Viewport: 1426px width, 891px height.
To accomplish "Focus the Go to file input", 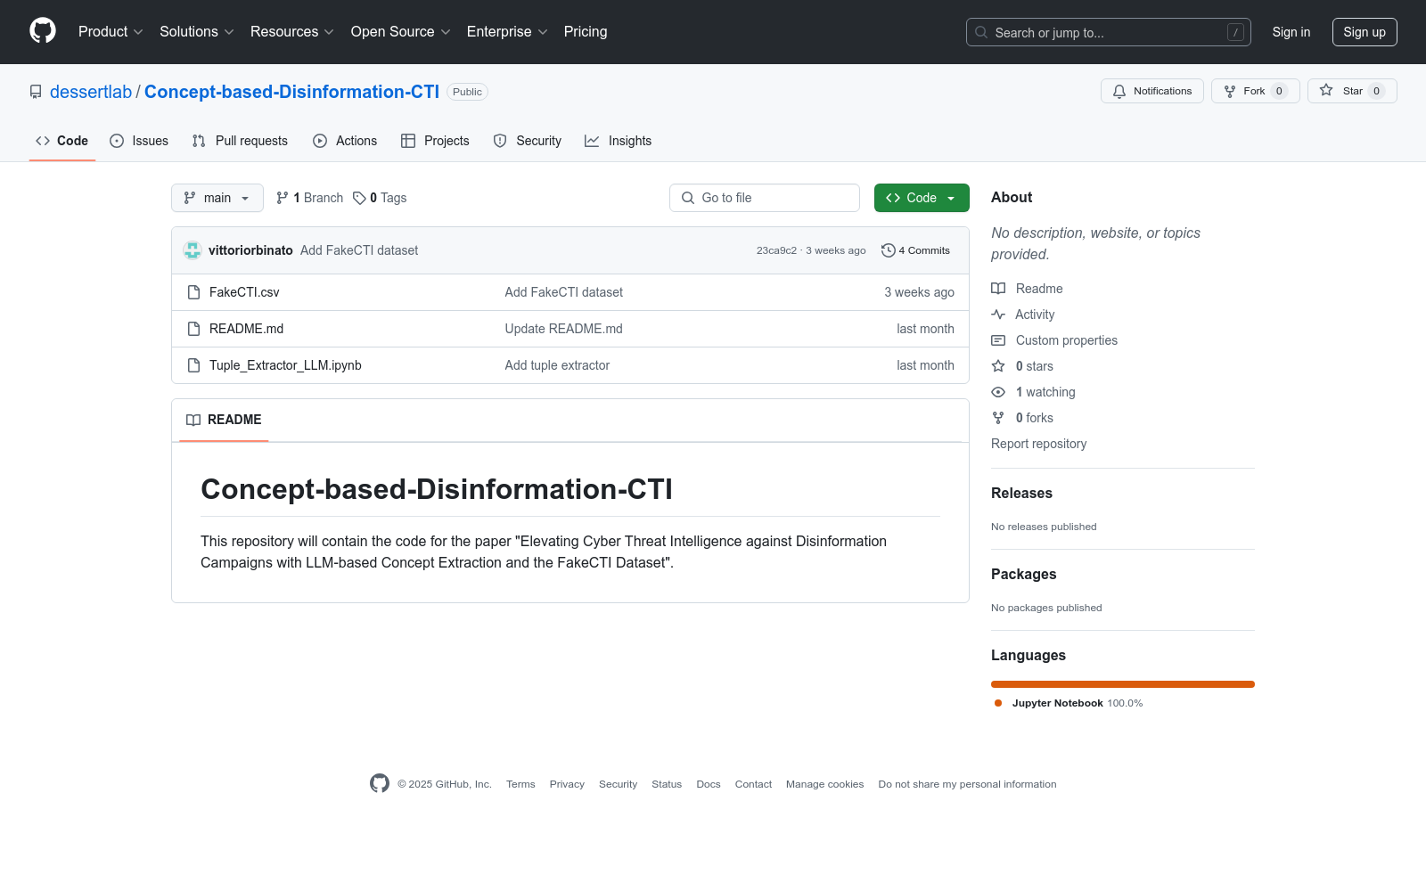I will tap(765, 198).
